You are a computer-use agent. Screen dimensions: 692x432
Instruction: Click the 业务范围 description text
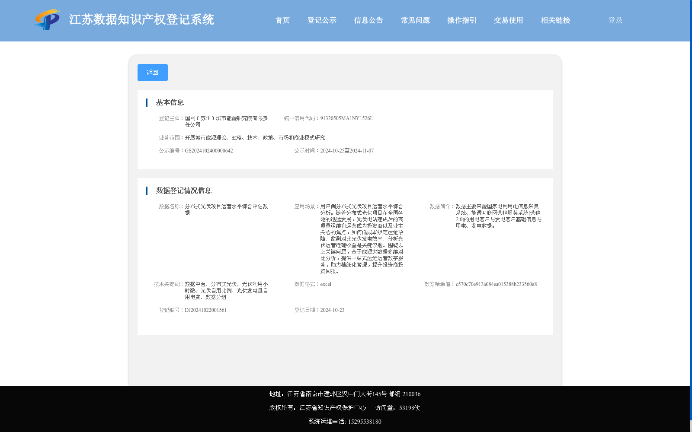click(255, 138)
